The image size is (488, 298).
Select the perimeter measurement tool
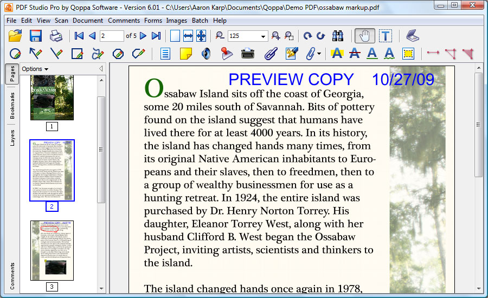[451, 54]
